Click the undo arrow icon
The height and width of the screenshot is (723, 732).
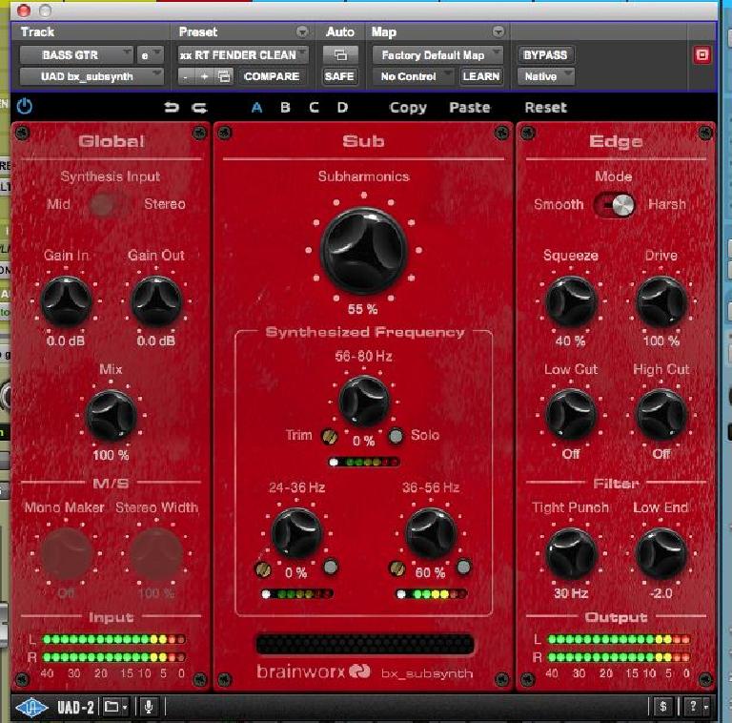coord(172,108)
